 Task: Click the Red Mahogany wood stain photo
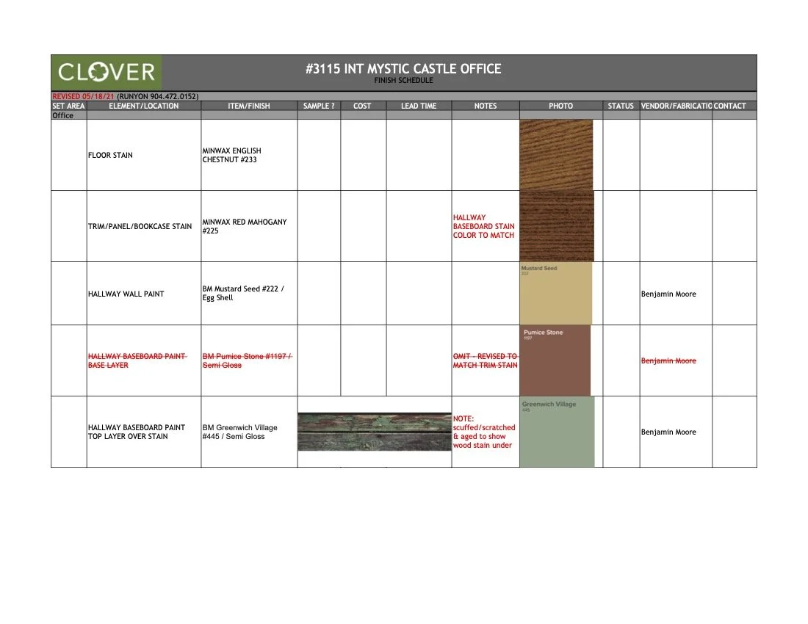coord(557,226)
